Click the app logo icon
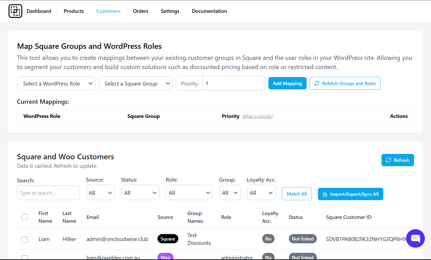 coord(15,11)
